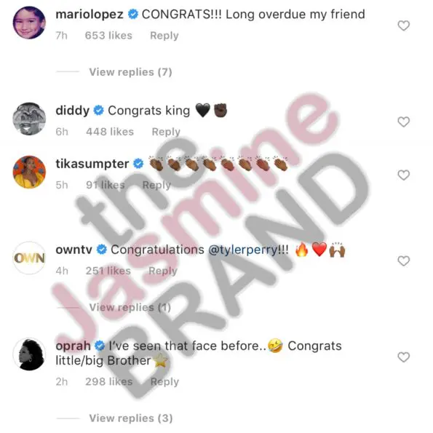This screenshot has height=433, width=433.
Task: Expand View replies (7) under mariolopez
Action: (130, 72)
